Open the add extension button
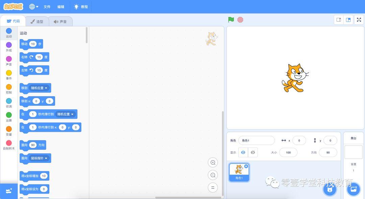The height and width of the screenshot is (199, 365). (9, 191)
